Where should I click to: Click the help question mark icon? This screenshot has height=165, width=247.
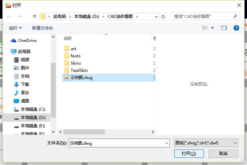[x=236, y=28]
